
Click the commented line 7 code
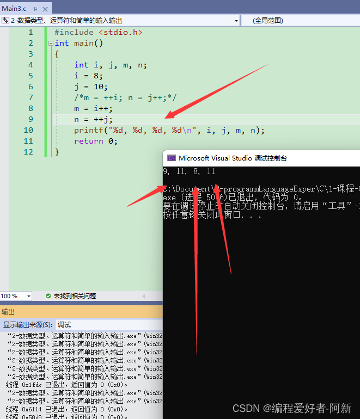pos(125,98)
